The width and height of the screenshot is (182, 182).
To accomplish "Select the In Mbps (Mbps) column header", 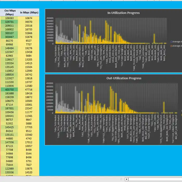I will pyautogui.click(x=29, y=12).
